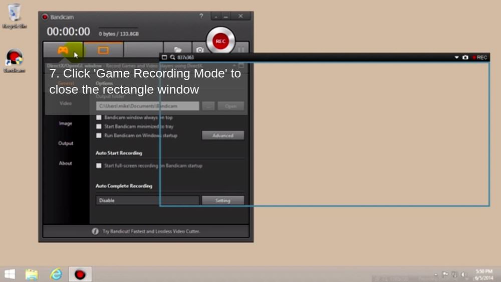Check Start Bandicam minimized to tray
The height and width of the screenshot is (282, 501).
(x=99, y=126)
